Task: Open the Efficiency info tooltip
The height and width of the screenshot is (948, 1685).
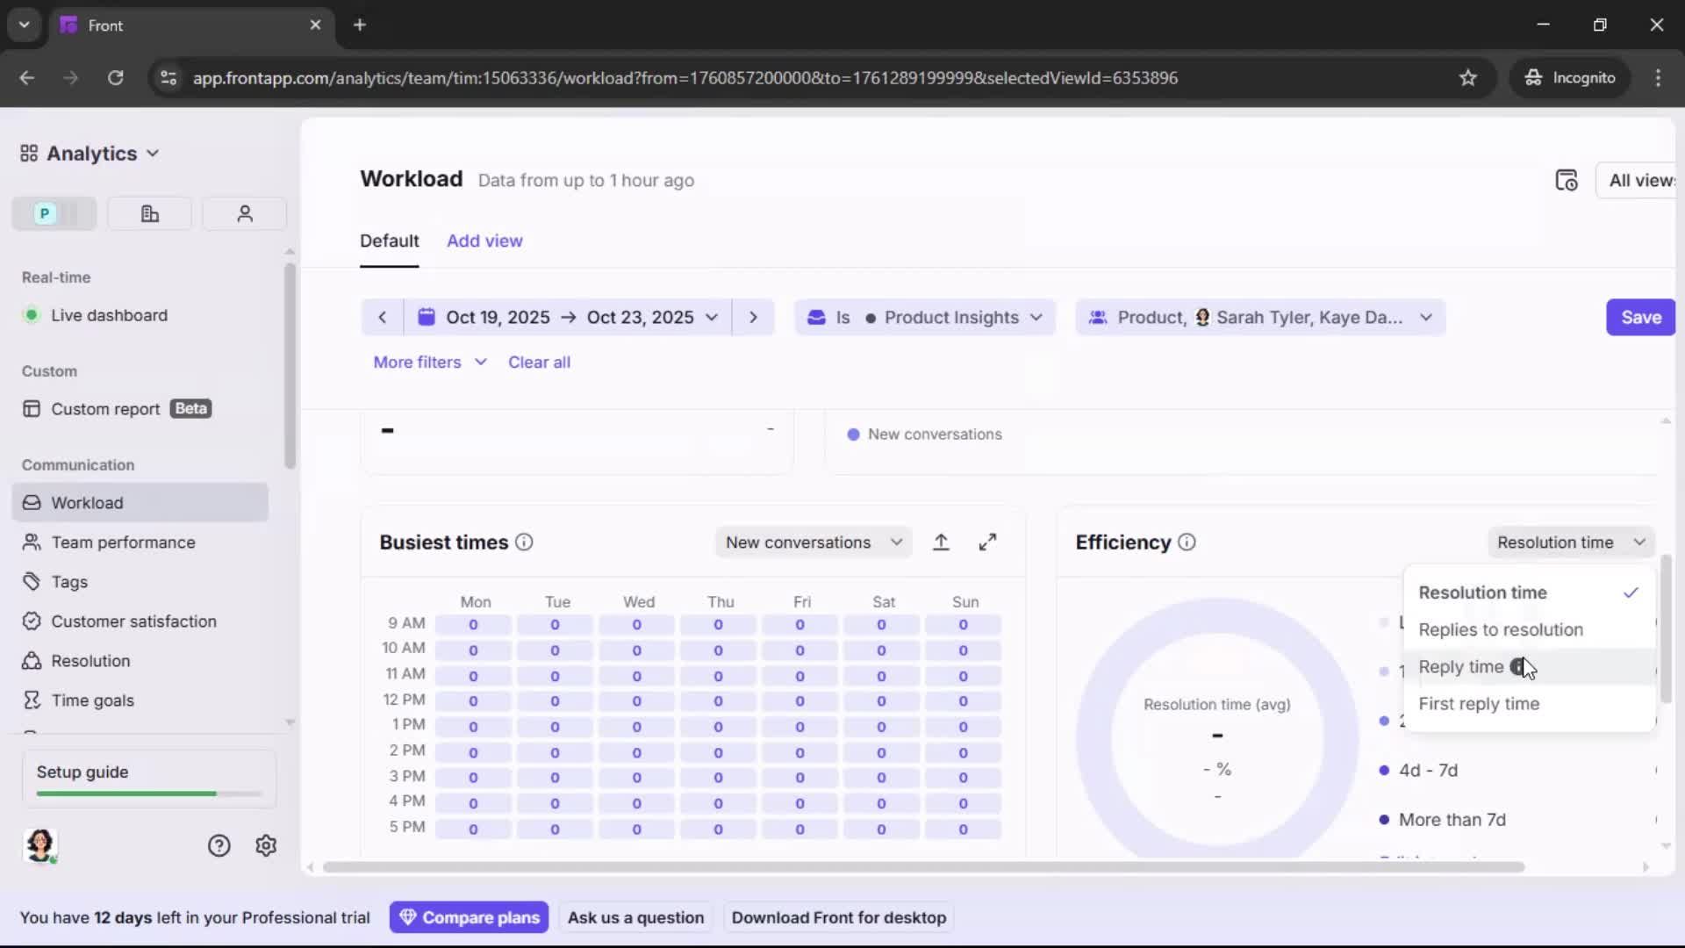Action: point(1187,542)
